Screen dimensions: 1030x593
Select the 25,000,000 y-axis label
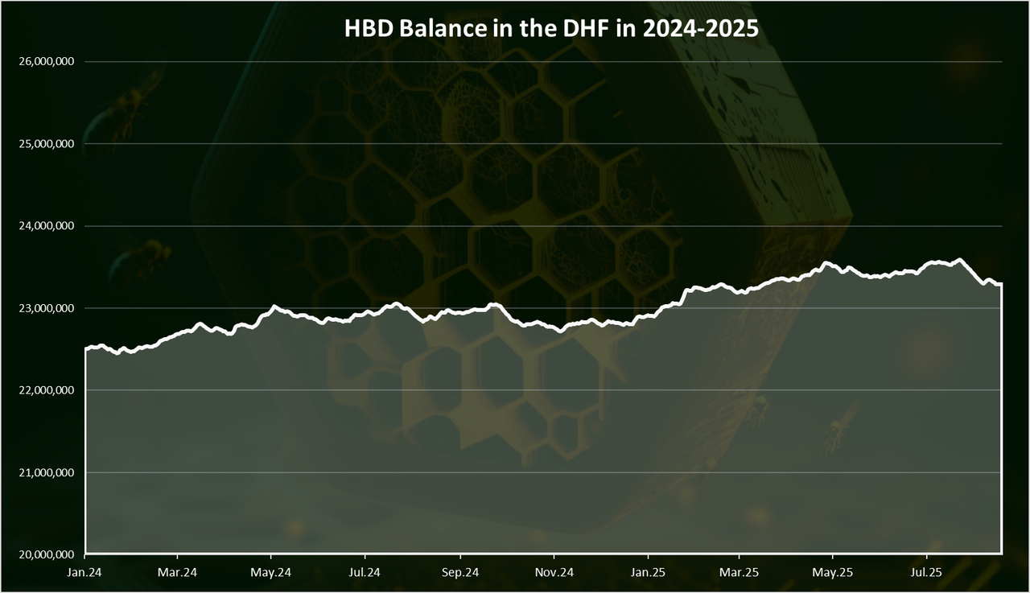45,144
